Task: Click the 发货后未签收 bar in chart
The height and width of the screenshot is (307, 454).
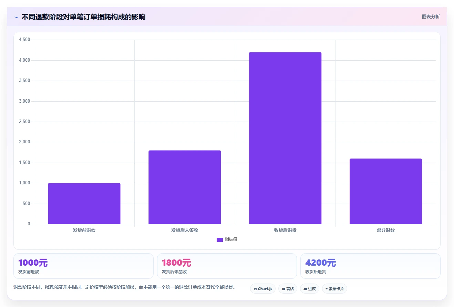Action: 185,187
